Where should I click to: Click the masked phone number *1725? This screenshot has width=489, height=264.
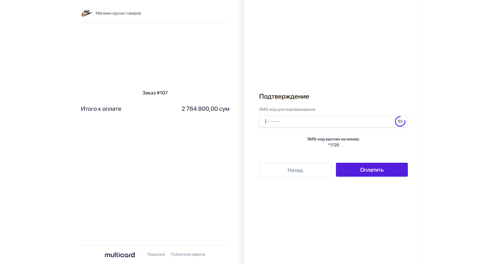(x=334, y=145)
